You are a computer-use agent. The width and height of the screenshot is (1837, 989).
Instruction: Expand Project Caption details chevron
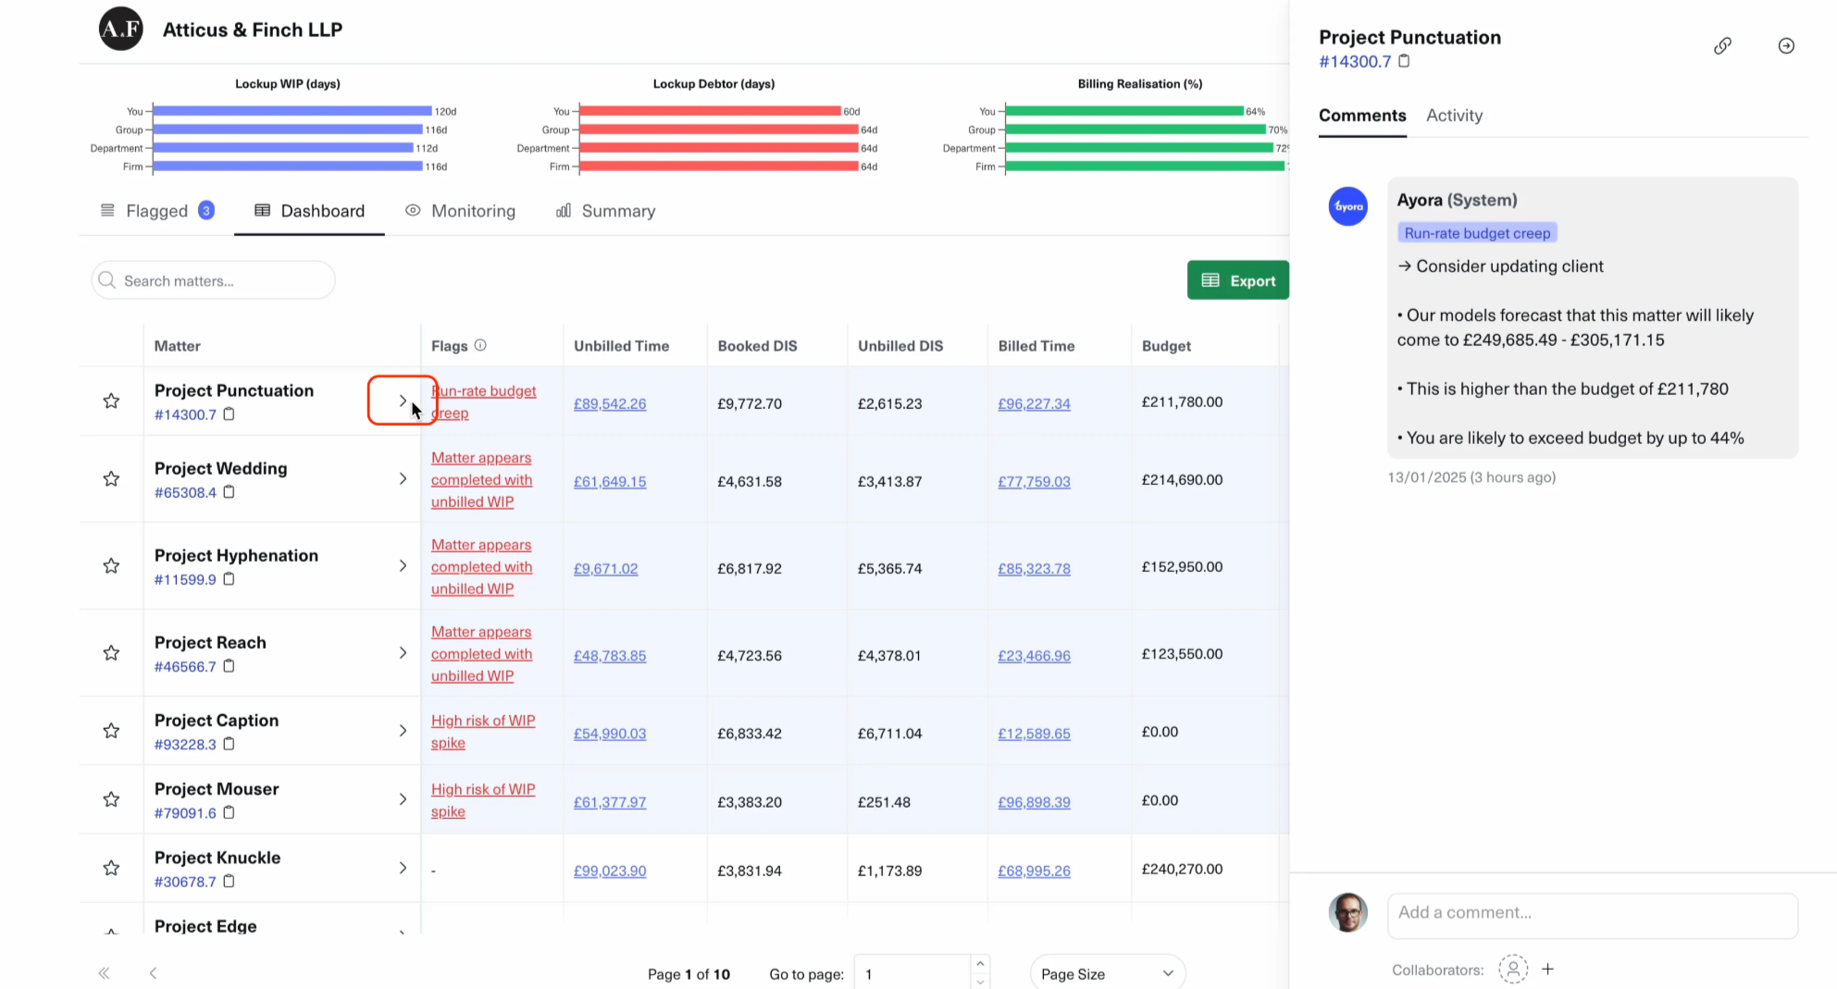click(x=403, y=731)
